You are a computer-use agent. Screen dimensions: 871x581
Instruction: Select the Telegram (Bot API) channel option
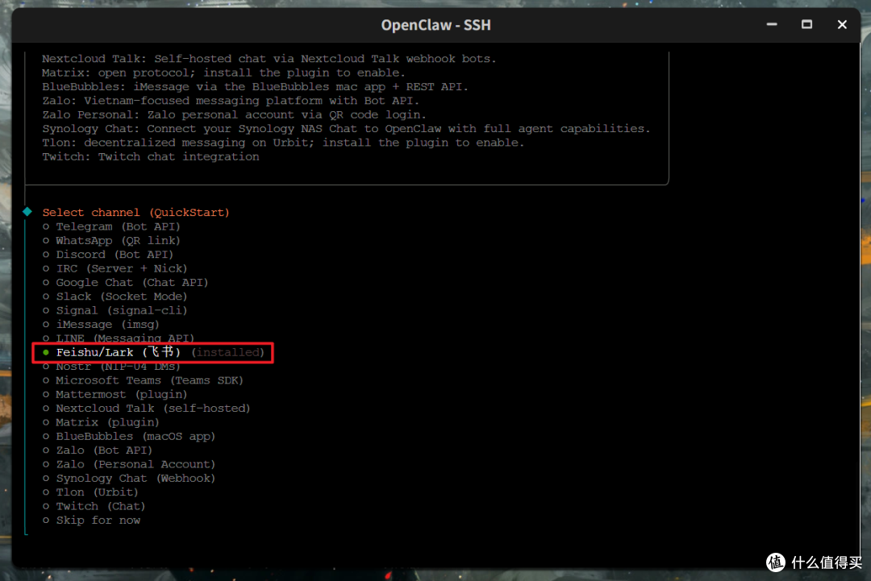point(111,226)
